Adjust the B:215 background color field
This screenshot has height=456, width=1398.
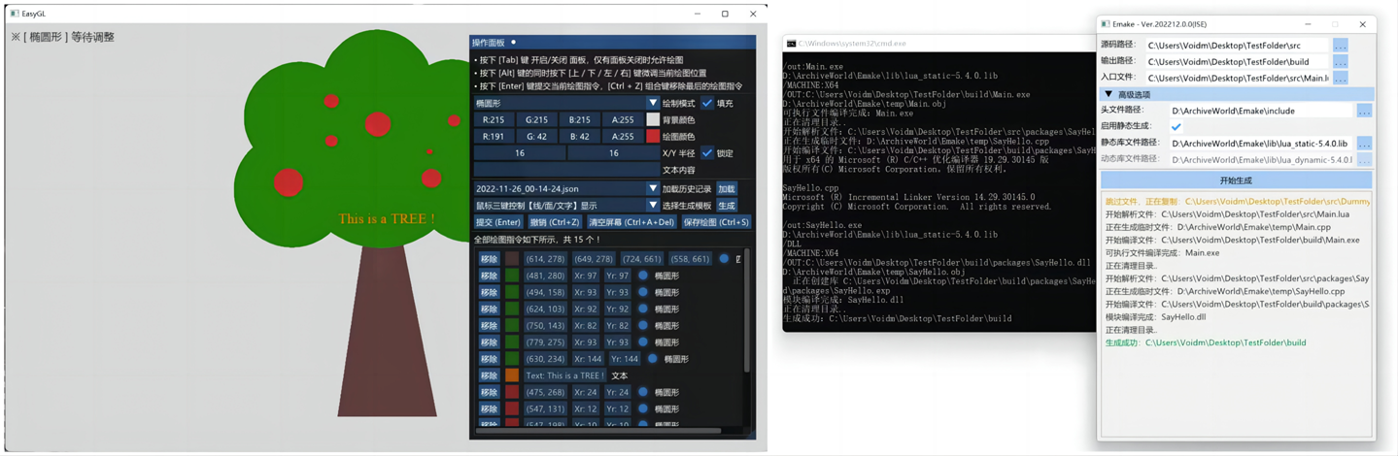(x=580, y=120)
